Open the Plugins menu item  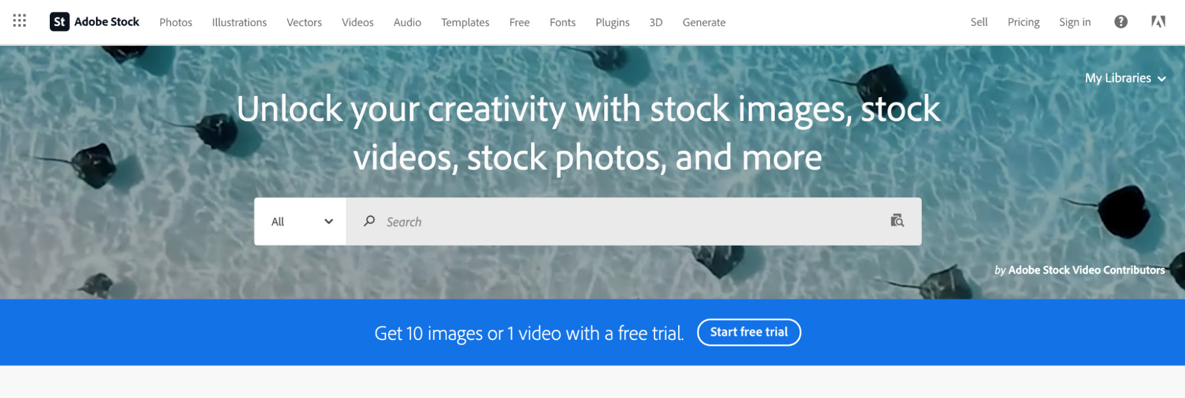(x=612, y=23)
